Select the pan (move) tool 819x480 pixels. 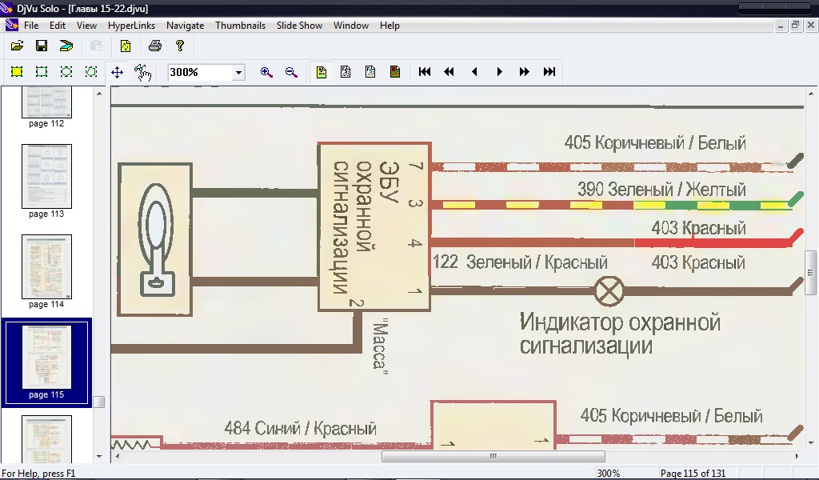117,72
